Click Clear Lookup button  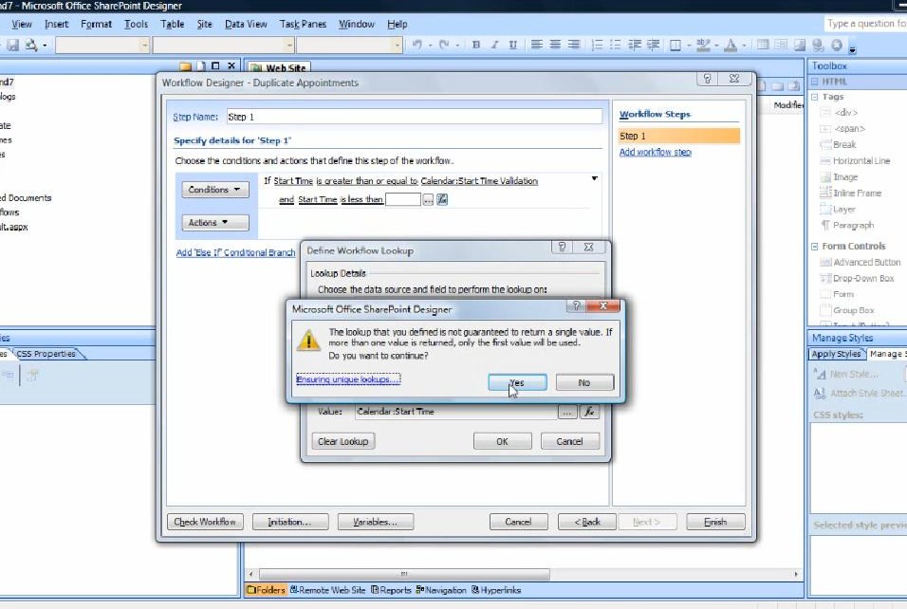pyautogui.click(x=343, y=441)
